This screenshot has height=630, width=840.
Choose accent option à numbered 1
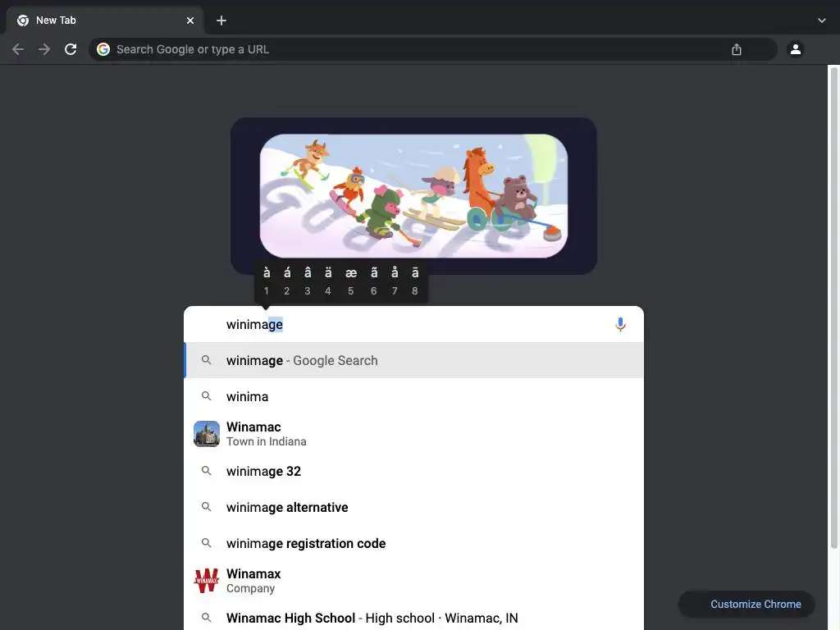click(x=267, y=281)
